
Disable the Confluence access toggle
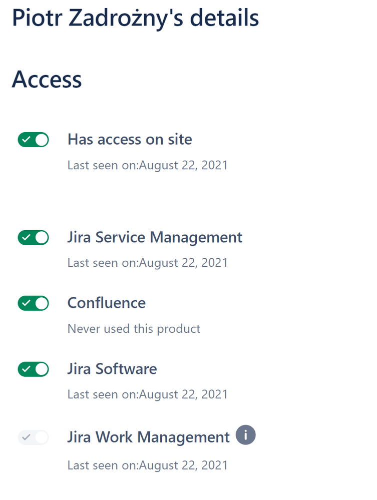click(x=33, y=303)
